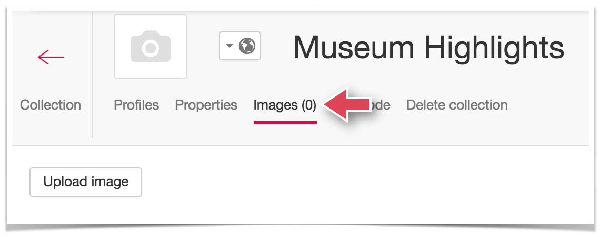Viewport: 600px width, 237px height.
Task: Open the collection visibility dropdown caret
Action: pos(229,46)
